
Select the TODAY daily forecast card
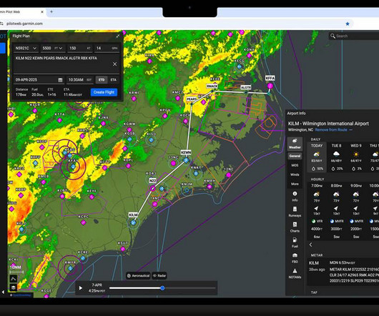pyautogui.click(x=317, y=157)
